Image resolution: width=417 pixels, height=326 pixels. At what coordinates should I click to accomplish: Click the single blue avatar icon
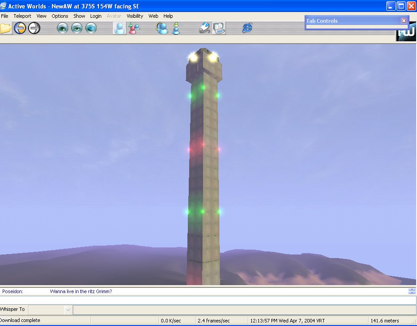pos(119,28)
